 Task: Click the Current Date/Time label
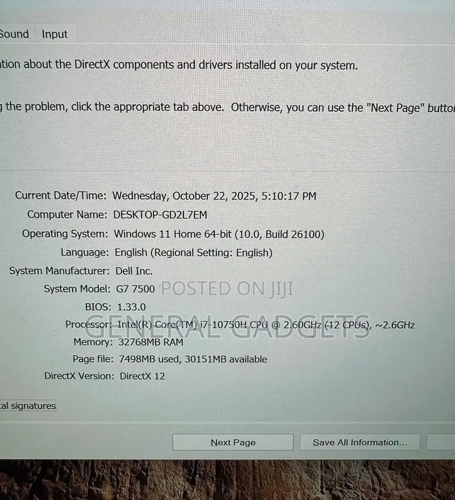60,195
